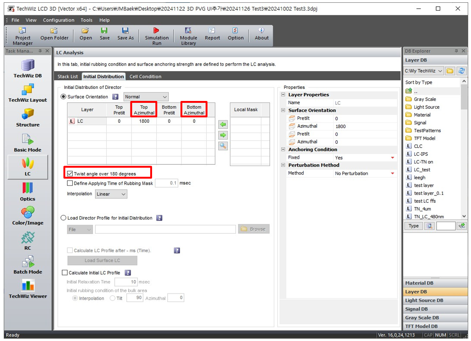
Task: Select the Batch Mode task icon
Action: tap(28, 264)
